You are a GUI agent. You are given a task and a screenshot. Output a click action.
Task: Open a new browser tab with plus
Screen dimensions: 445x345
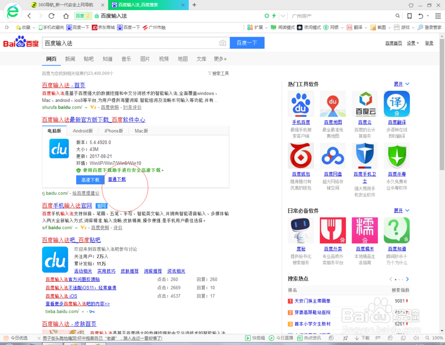click(x=194, y=5)
